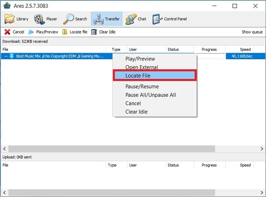Select Locate File in the context menu
Viewport: 266px width, 197px height.
point(155,75)
